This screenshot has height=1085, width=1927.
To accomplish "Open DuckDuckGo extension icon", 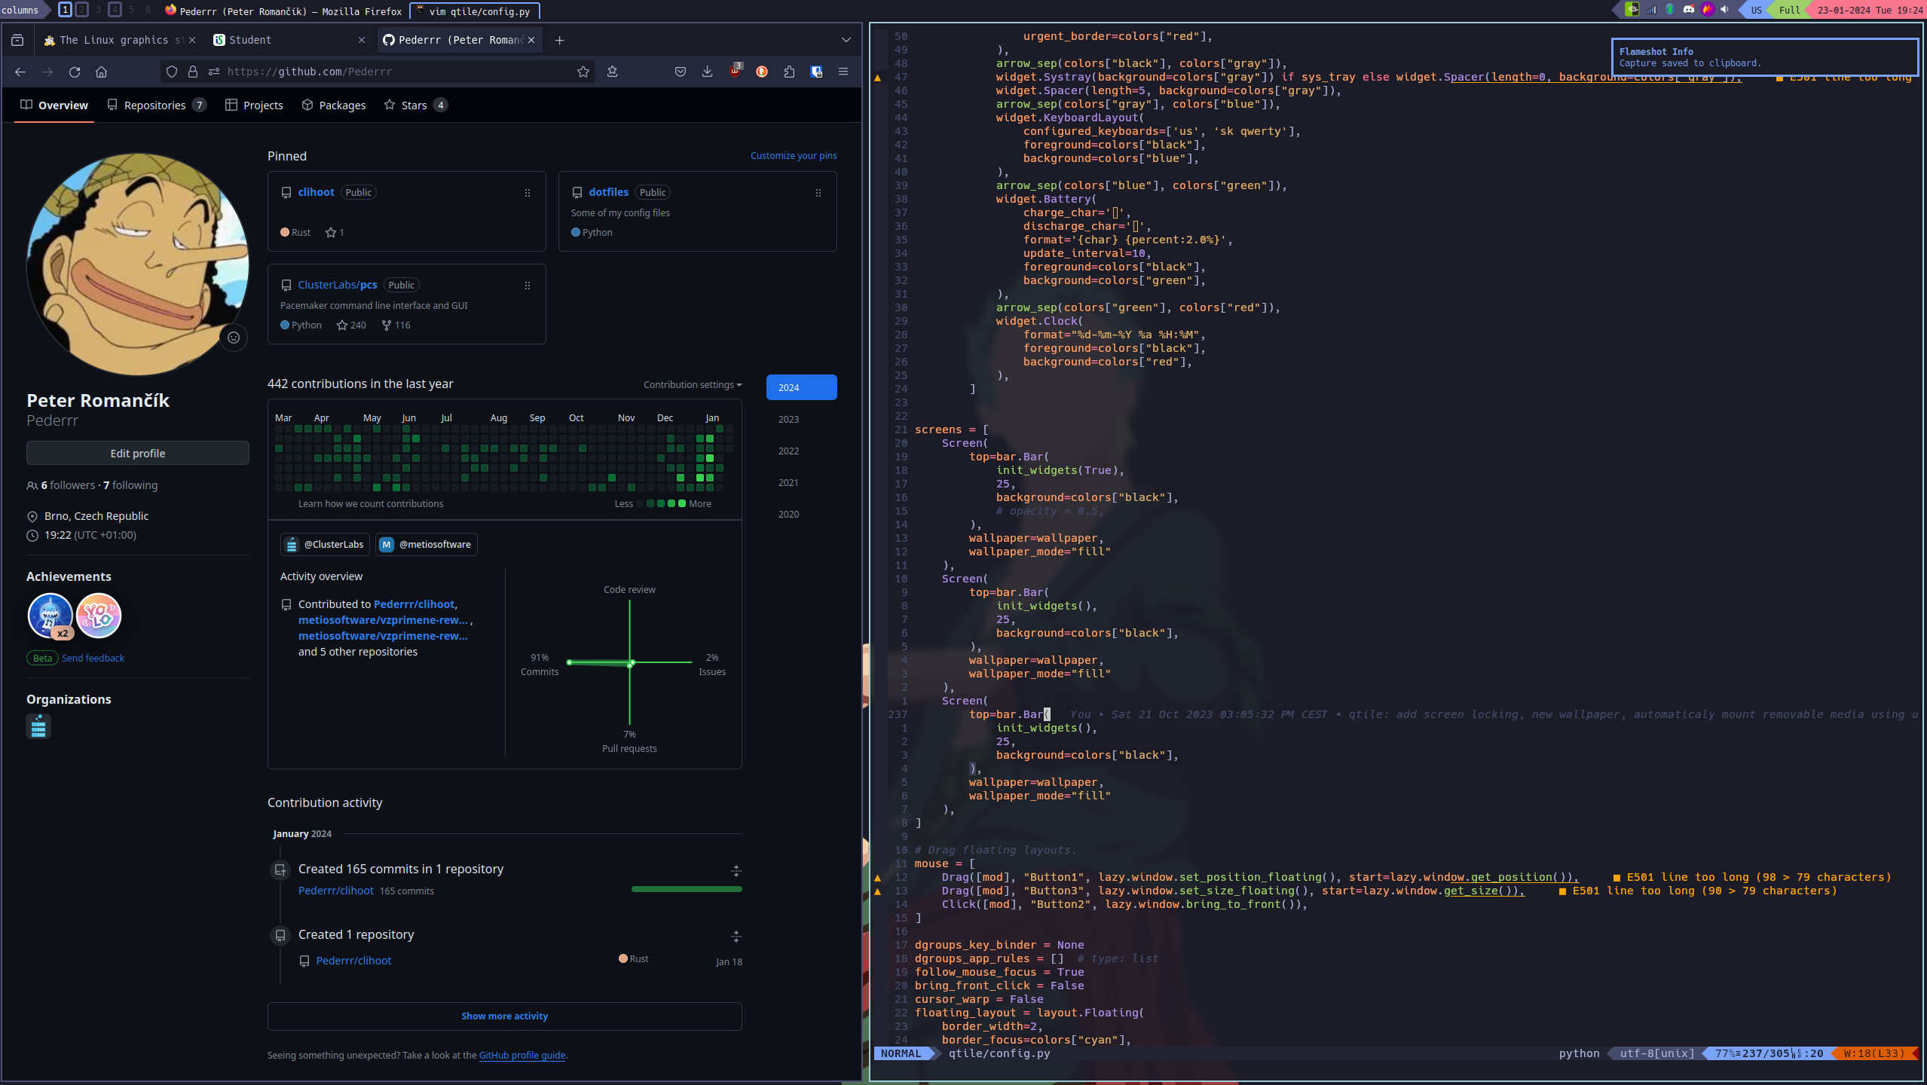I will click(x=762, y=72).
